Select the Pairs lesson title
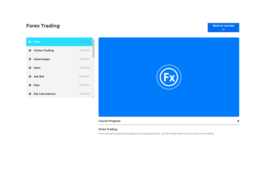This screenshot has width=267, height=178. 37,68
